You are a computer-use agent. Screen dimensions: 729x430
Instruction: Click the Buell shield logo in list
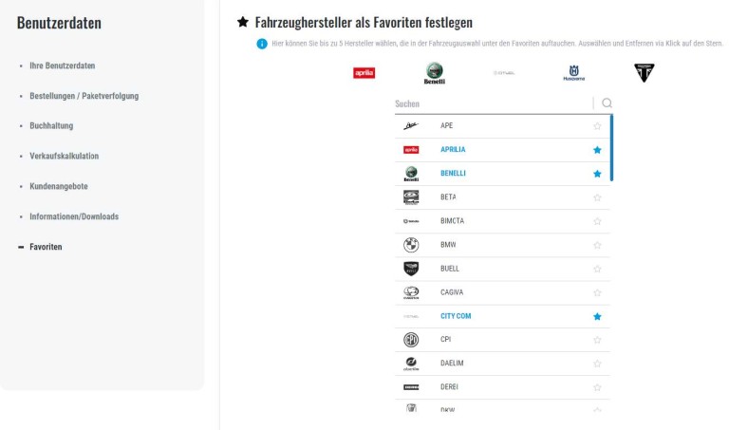pos(411,269)
